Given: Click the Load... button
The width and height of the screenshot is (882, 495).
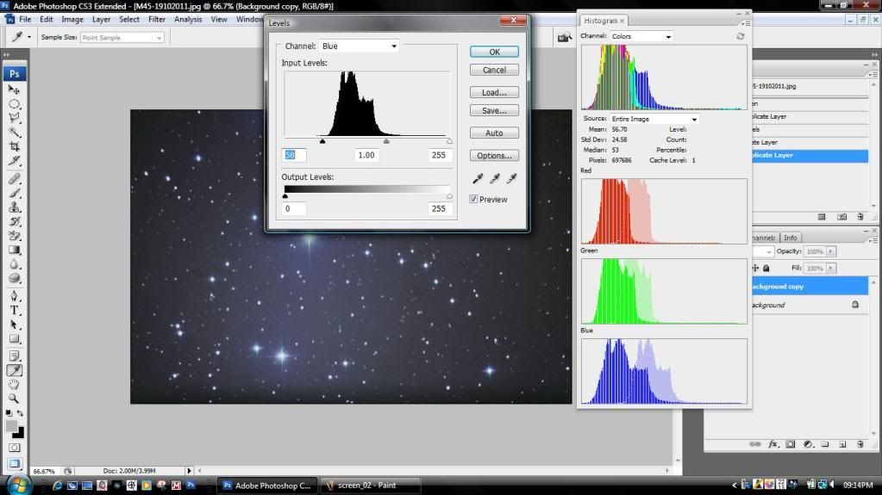Looking at the screenshot, I should [494, 92].
